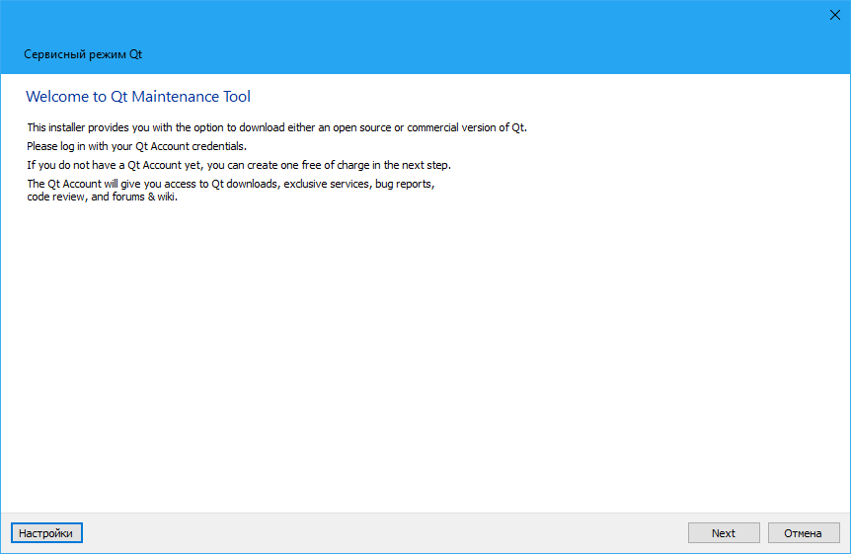Click the line starting 'The Qt Account will give you access'
Viewport: 851px width, 554px height.
click(231, 184)
